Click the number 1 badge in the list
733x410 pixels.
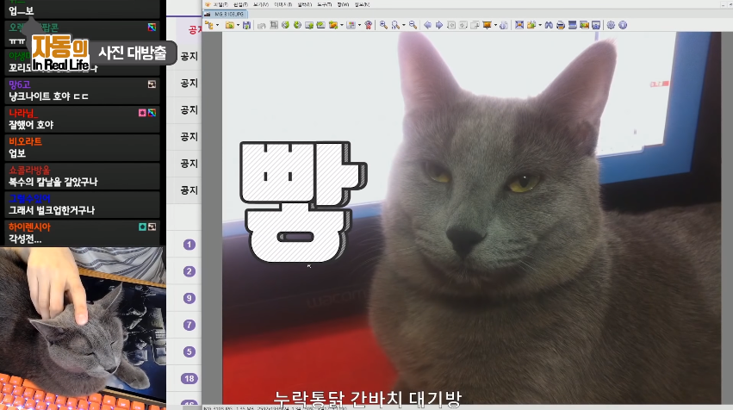point(189,245)
